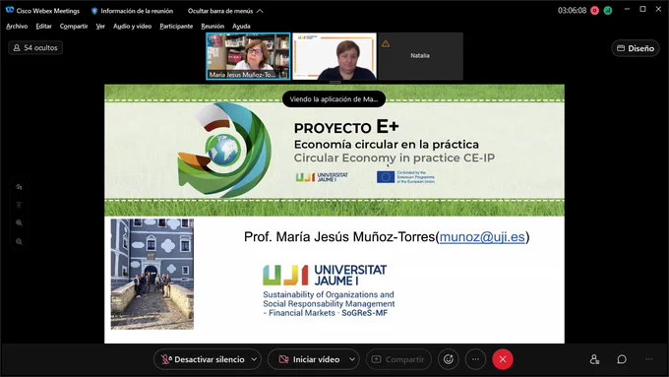This screenshot has width=669, height=377.
Task: Zoom out of shared content
Action: (19, 241)
